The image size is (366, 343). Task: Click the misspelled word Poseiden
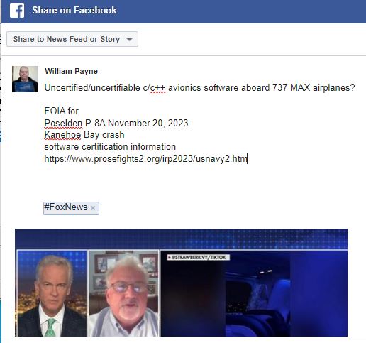click(x=63, y=123)
